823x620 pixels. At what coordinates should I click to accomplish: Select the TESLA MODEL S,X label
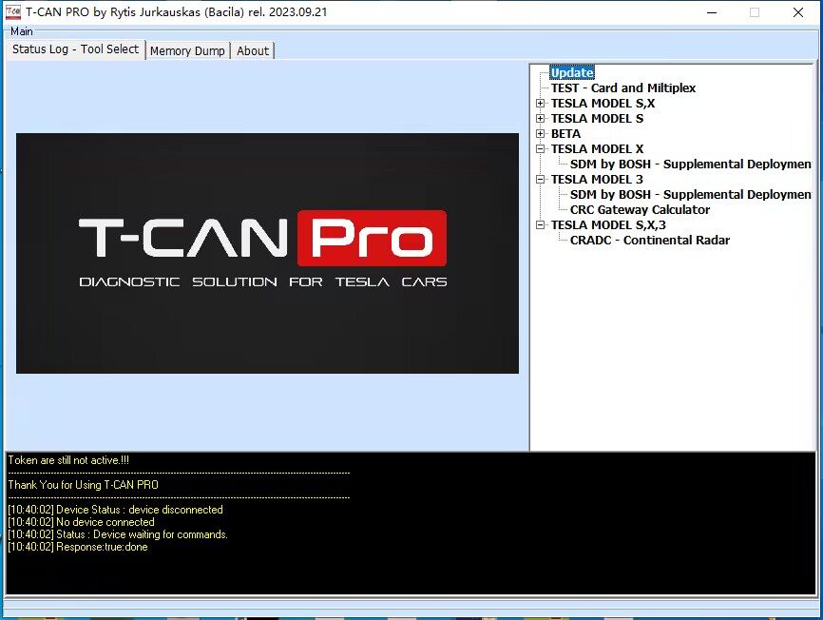pyautogui.click(x=603, y=104)
